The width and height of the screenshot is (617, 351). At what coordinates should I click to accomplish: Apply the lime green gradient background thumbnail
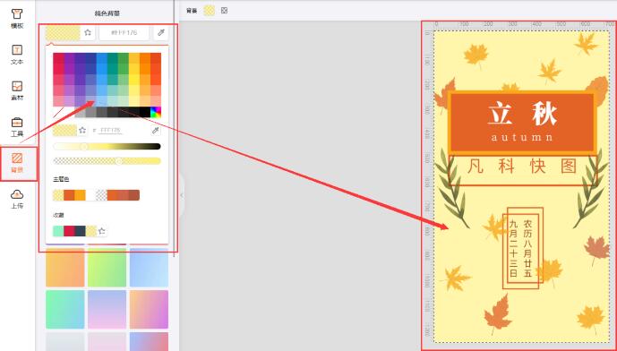[107, 267]
